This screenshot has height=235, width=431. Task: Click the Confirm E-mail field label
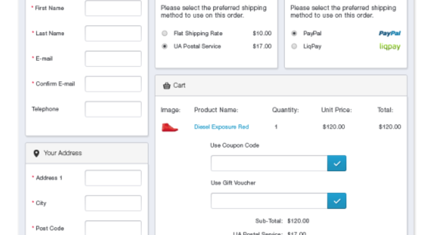(x=55, y=84)
